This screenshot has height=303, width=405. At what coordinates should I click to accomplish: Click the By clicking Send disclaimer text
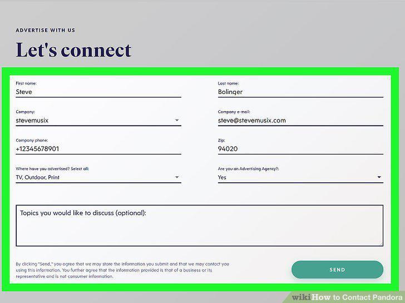pos(122,270)
